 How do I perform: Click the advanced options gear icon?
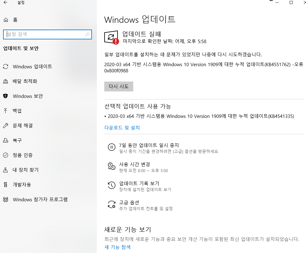tap(112, 204)
